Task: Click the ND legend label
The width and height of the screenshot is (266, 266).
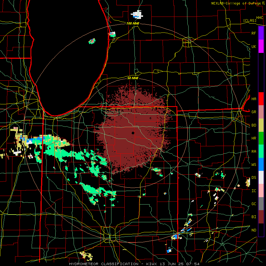Action: [x=254, y=230]
